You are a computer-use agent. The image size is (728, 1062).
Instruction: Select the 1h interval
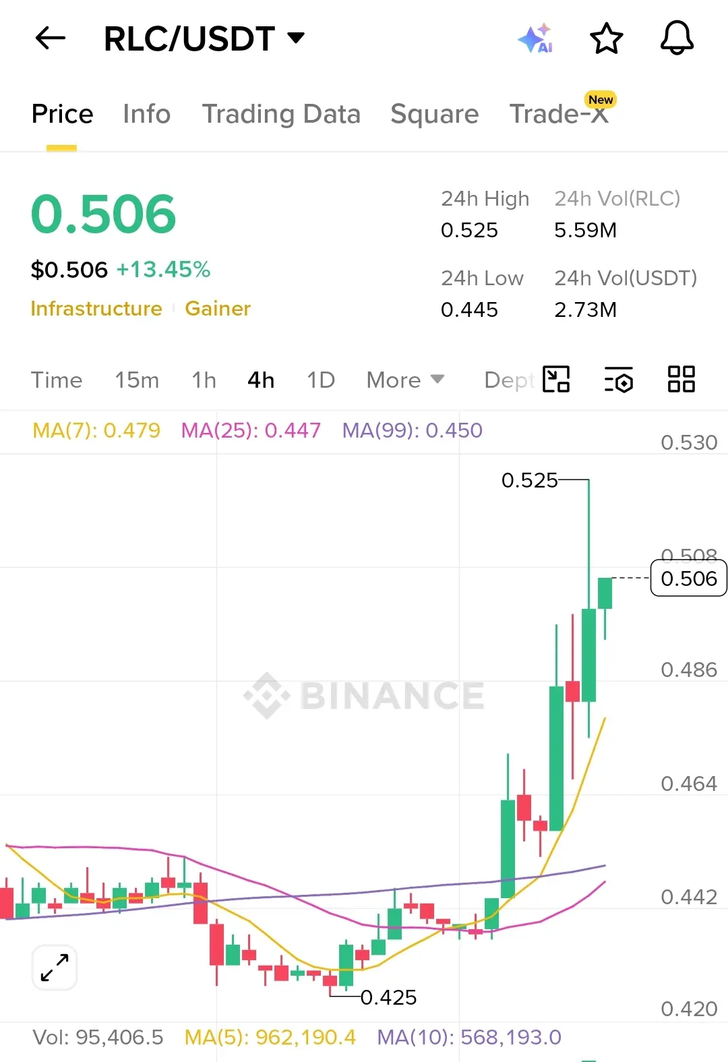[x=204, y=380]
